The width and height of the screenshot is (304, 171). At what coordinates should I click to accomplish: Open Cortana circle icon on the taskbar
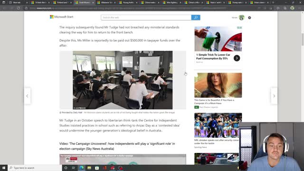(66, 168)
